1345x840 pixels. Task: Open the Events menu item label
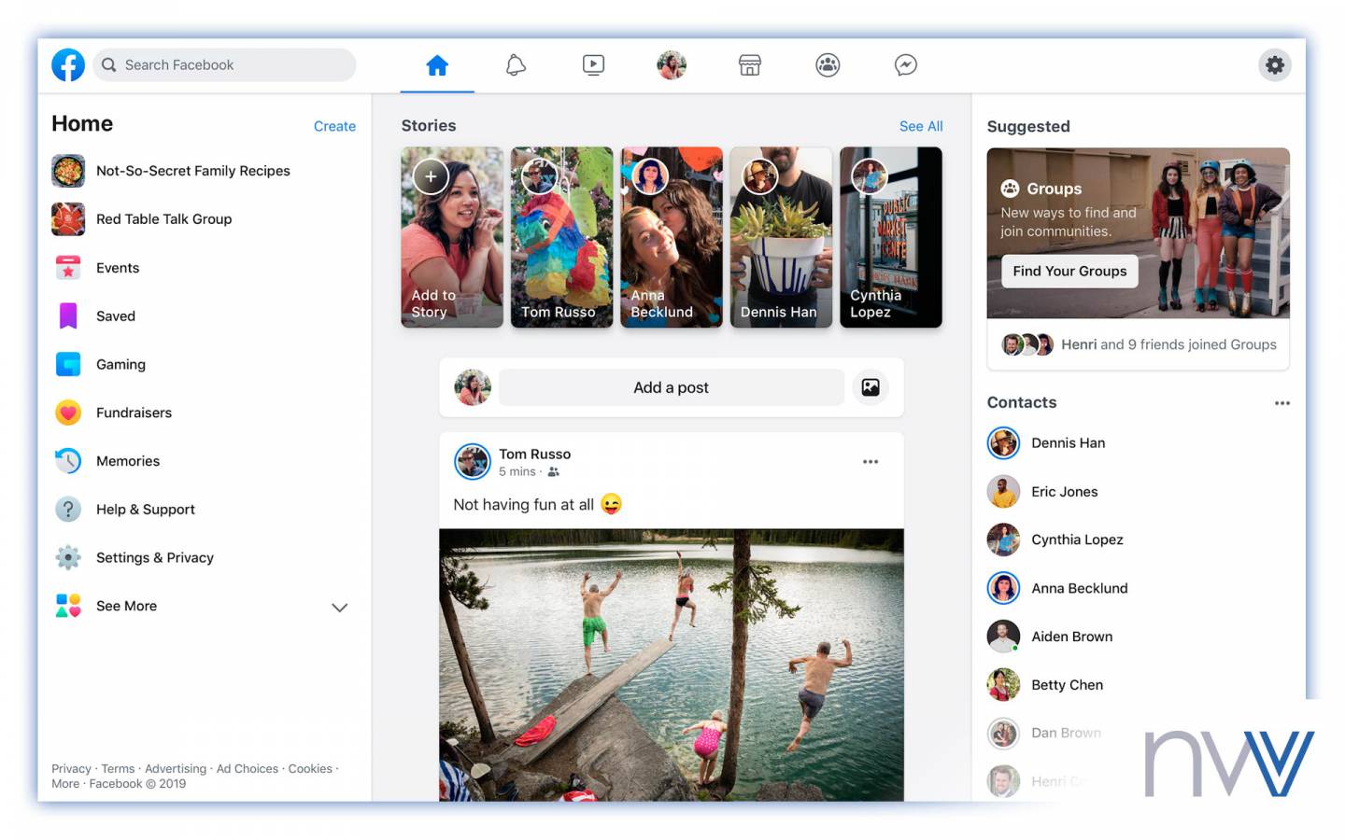tap(118, 268)
